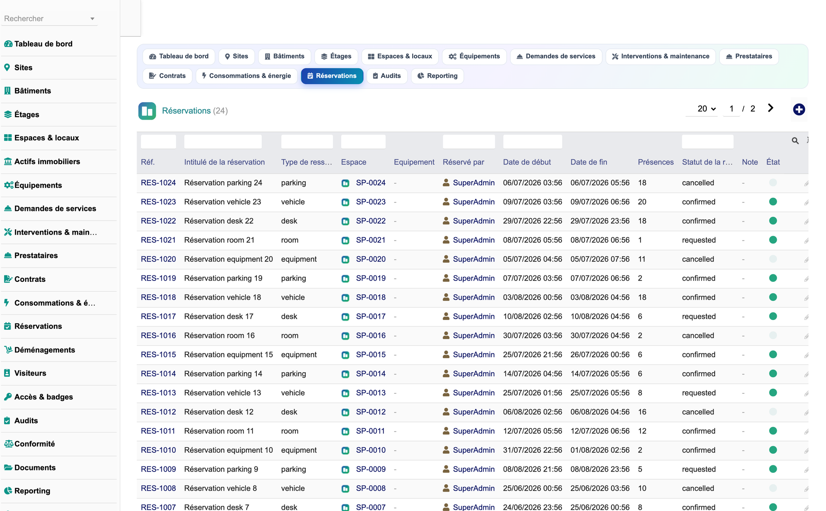
Task: Open Réservations in the sidebar
Action: [x=33, y=326]
